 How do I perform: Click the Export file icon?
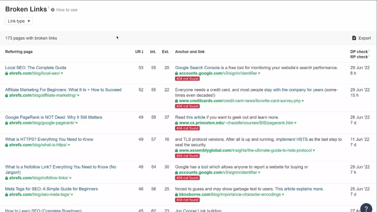[354, 38]
